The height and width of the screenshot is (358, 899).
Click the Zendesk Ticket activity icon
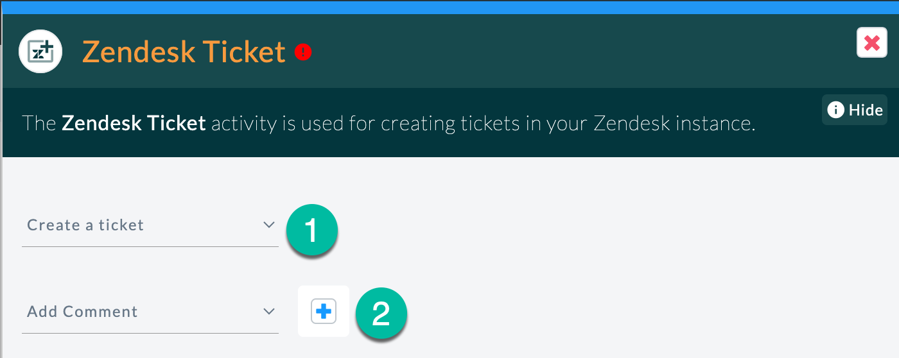point(40,51)
